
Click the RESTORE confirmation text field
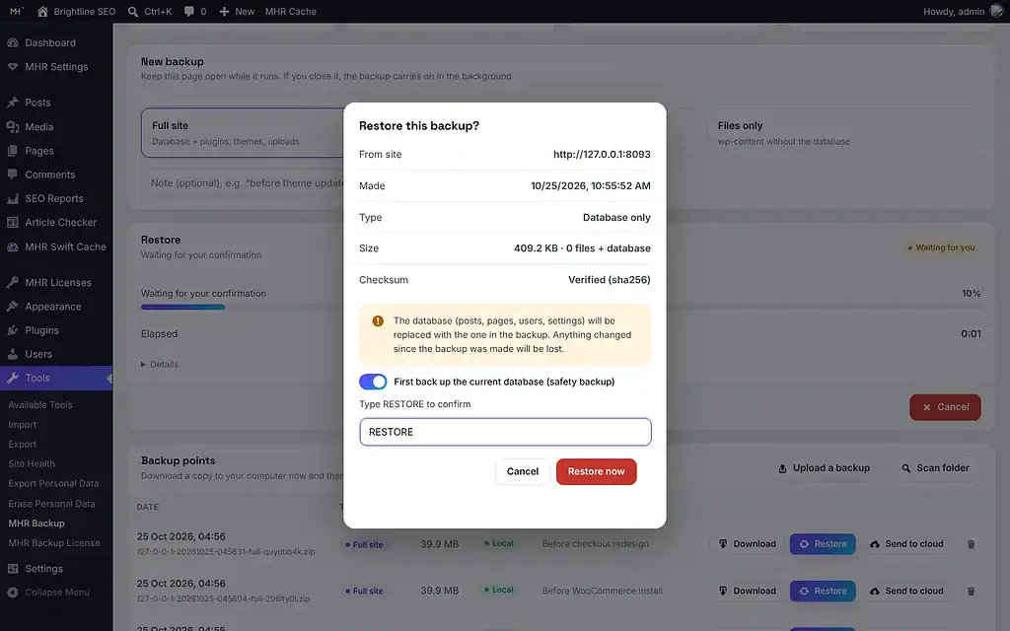[x=505, y=432]
